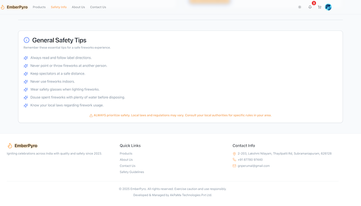Screen dimensions: 361x206
Task: Toggle the light/dark theme sun icon
Action: pyautogui.click(x=300, y=7)
